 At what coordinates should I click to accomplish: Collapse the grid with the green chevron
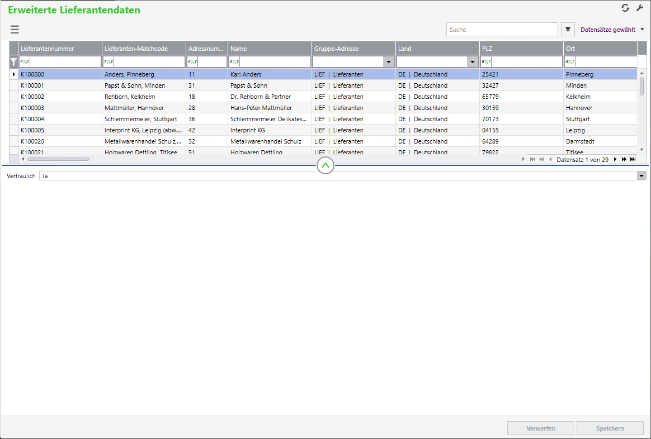tap(325, 165)
